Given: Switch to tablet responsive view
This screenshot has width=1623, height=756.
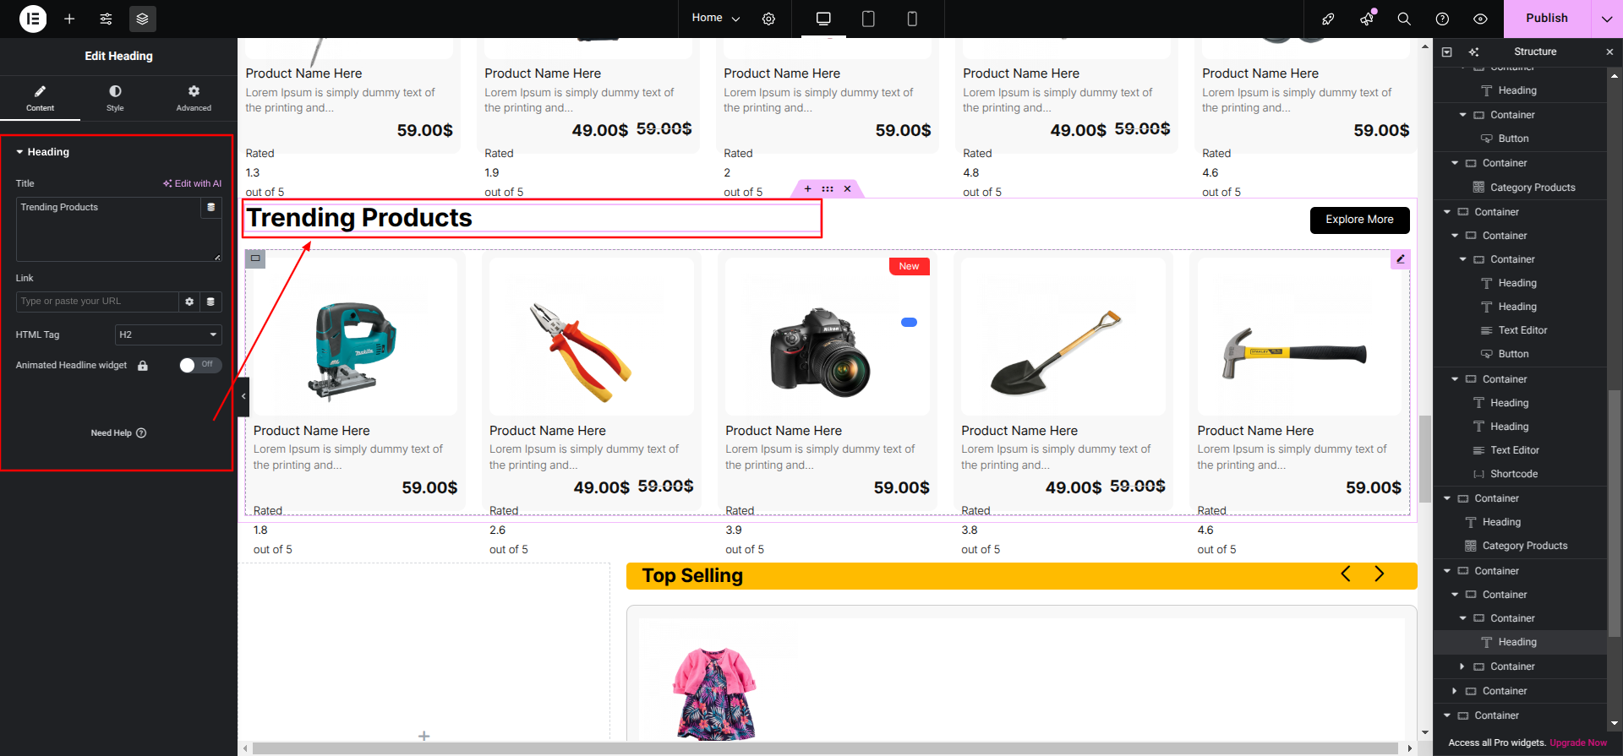Looking at the screenshot, I should (868, 19).
